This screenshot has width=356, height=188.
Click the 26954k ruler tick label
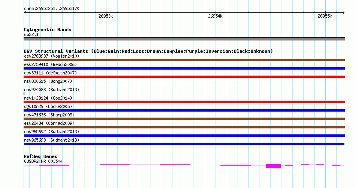(215, 16)
